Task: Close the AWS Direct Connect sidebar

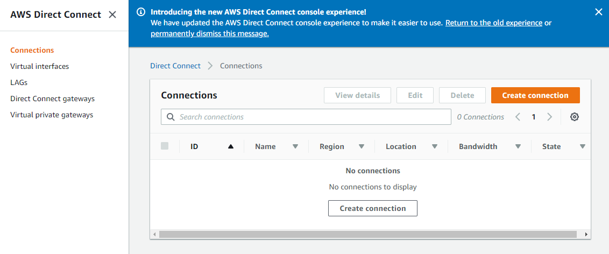Action: point(112,15)
